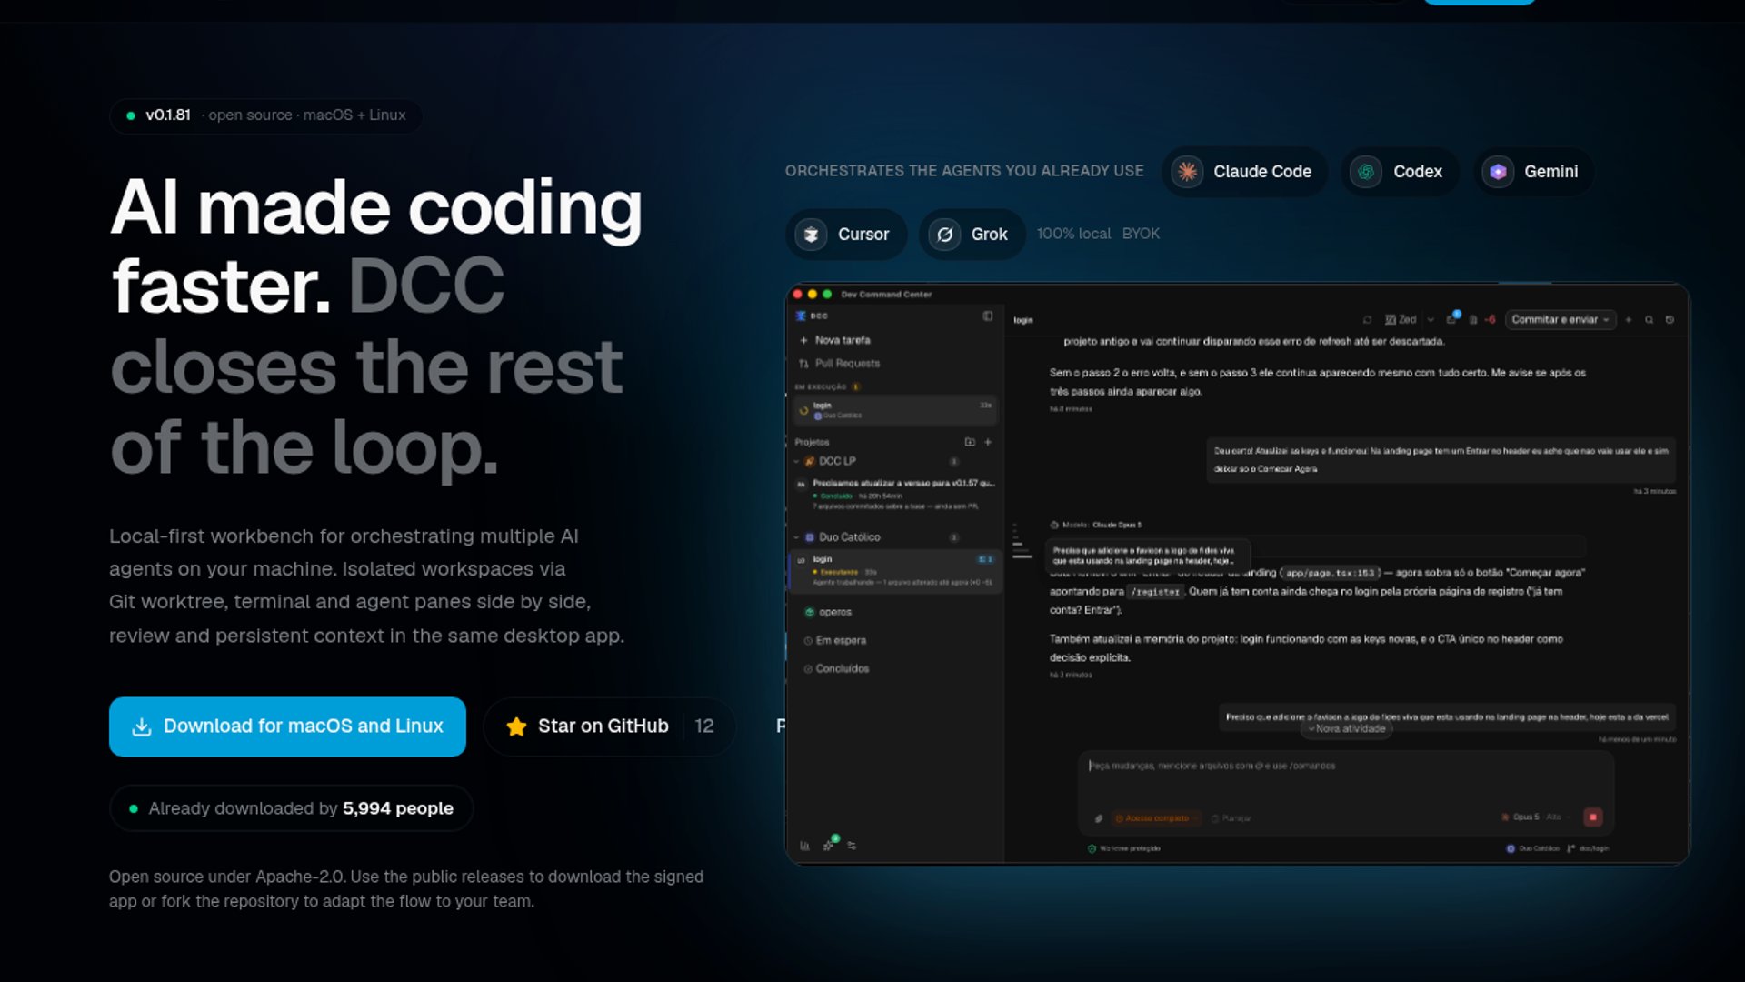
Task: Click the plus icon in the top-right toolbar
Action: click(x=1629, y=320)
